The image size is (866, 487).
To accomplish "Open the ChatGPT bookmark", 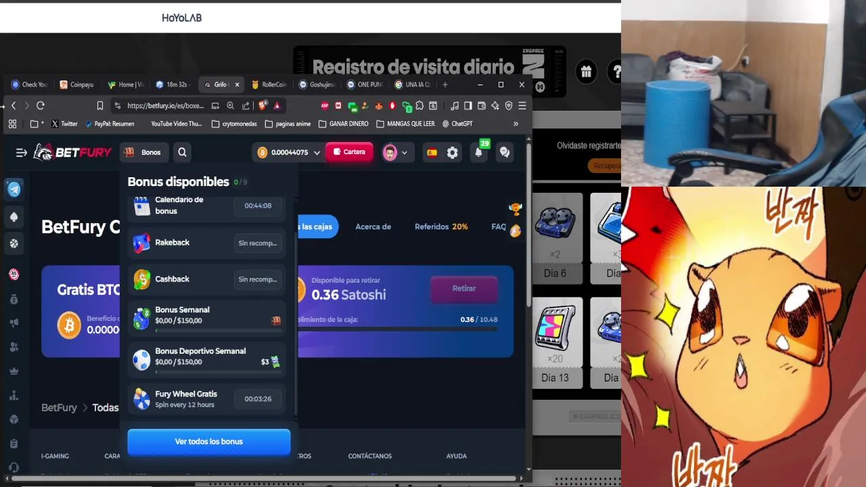I will pos(457,124).
